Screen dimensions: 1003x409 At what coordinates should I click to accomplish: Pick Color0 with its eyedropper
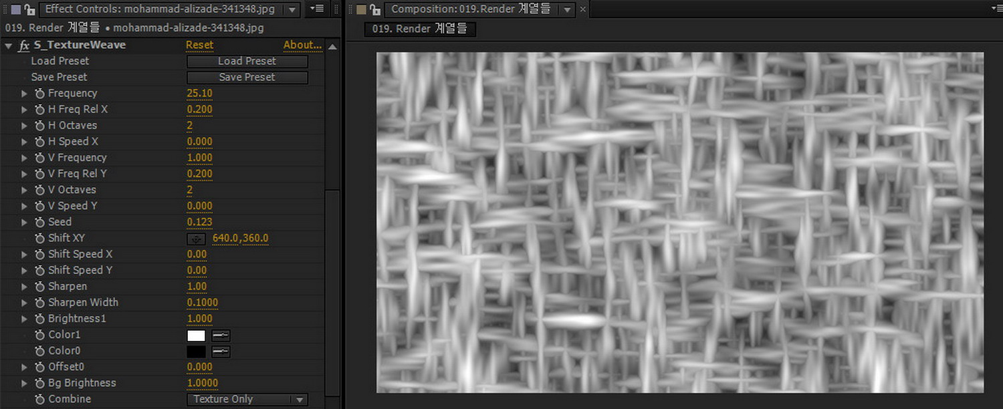[221, 352]
